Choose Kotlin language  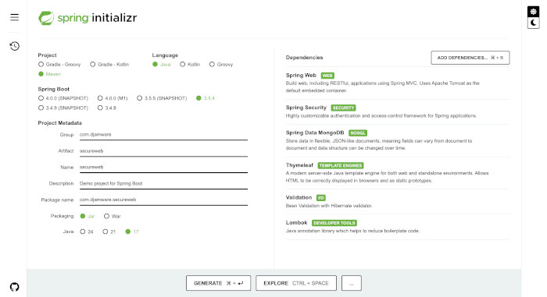(x=190, y=65)
